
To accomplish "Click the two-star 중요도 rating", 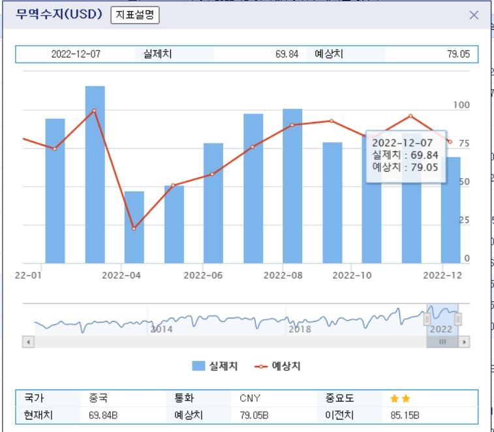I will 400,399.
